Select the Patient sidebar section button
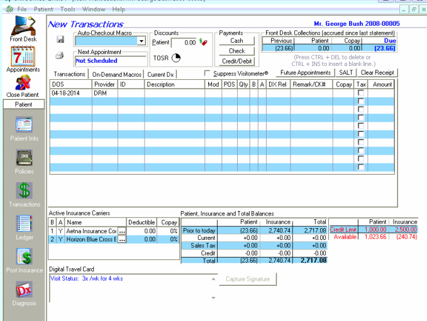427x321 pixels. (24, 104)
